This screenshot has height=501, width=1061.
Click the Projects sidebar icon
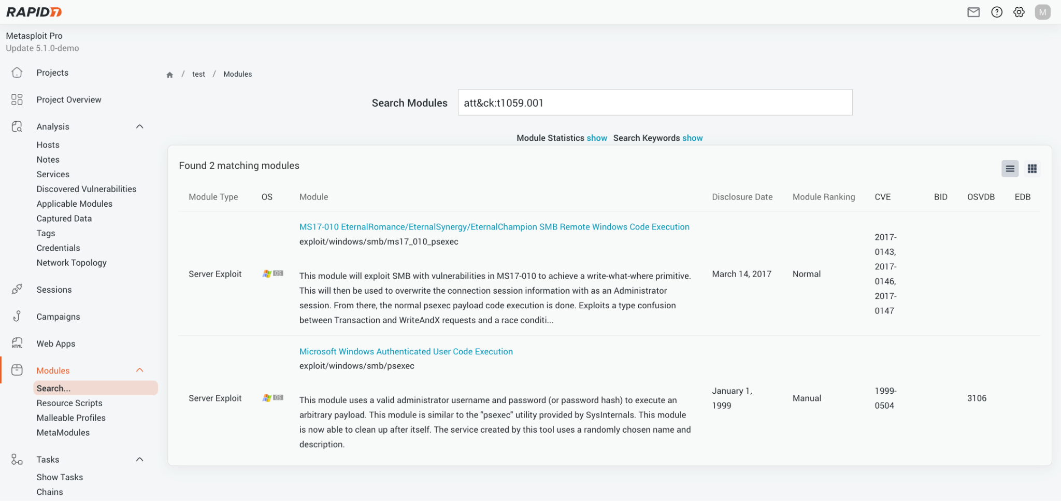pyautogui.click(x=17, y=73)
